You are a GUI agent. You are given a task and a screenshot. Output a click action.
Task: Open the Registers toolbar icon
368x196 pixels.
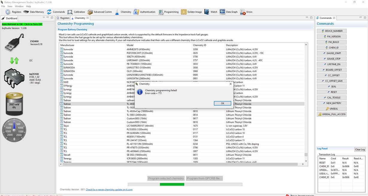14,12
